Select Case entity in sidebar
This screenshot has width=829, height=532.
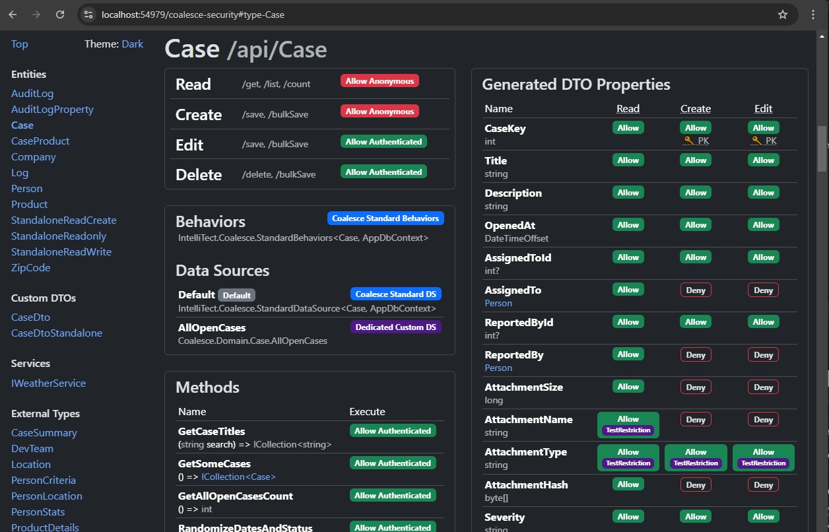point(22,125)
